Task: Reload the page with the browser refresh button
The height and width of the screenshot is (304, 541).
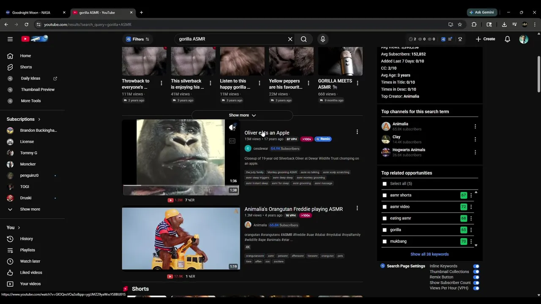Action: [26, 24]
